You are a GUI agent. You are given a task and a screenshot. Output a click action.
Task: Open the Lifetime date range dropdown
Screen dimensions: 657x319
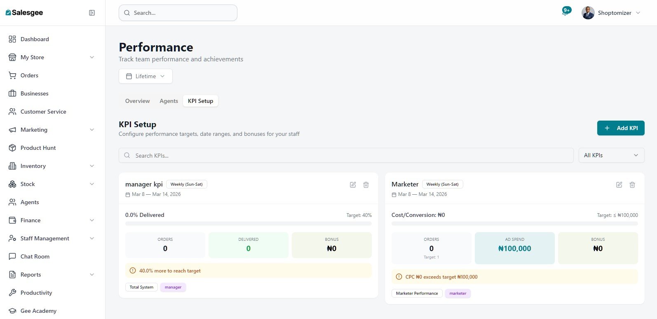145,76
